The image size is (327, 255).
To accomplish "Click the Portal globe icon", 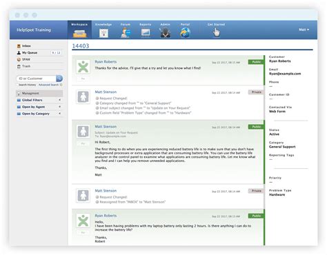I will click(185, 32).
